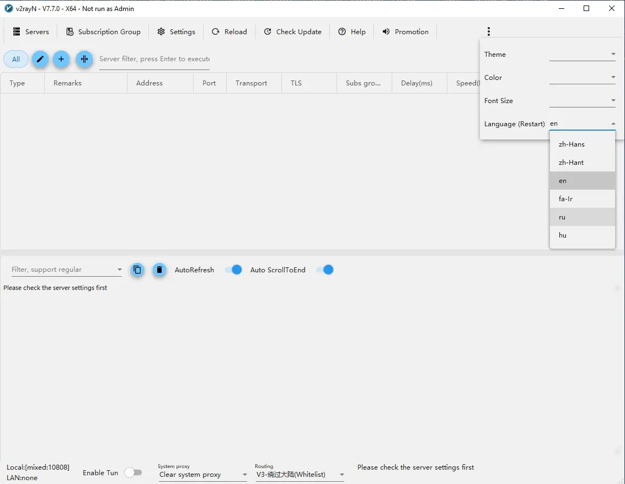The width and height of the screenshot is (625, 484).
Task: Maximize the v2rayN window
Action: click(x=586, y=8)
